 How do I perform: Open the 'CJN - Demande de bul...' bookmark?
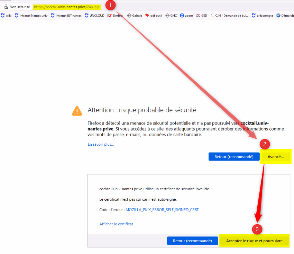coord(231,15)
